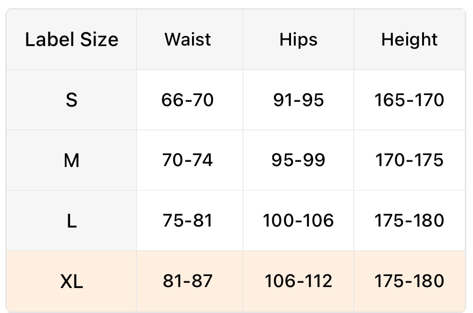
Task: Select waist measurement 81-87
Action: (x=188, y=281)
